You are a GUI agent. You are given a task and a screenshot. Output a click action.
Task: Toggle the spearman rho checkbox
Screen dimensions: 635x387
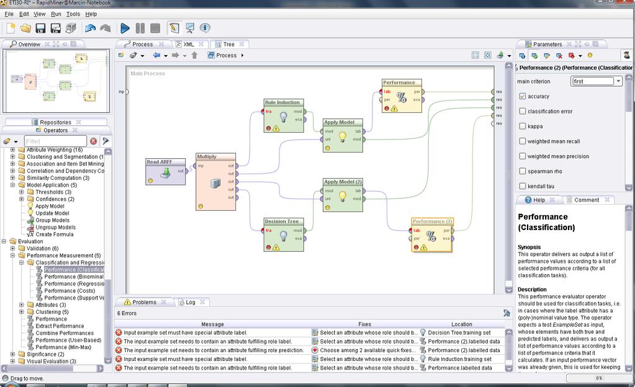[x=523, y=171]
